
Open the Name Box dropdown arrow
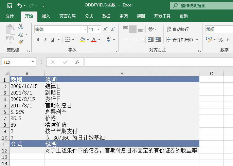[33, 62]
